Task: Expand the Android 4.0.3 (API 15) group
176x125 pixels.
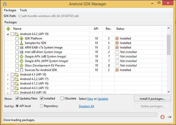Action: point(8,88)
